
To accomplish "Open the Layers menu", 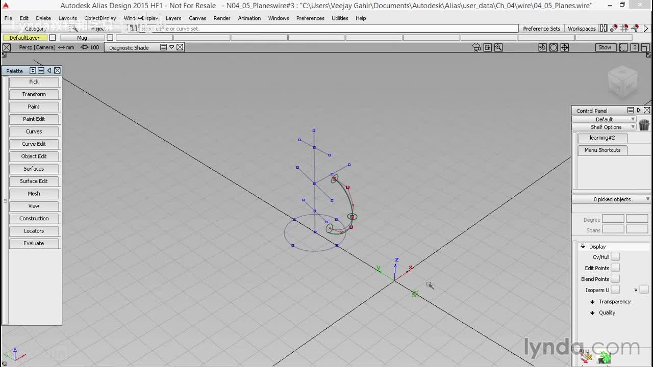I will pos(173,18).
